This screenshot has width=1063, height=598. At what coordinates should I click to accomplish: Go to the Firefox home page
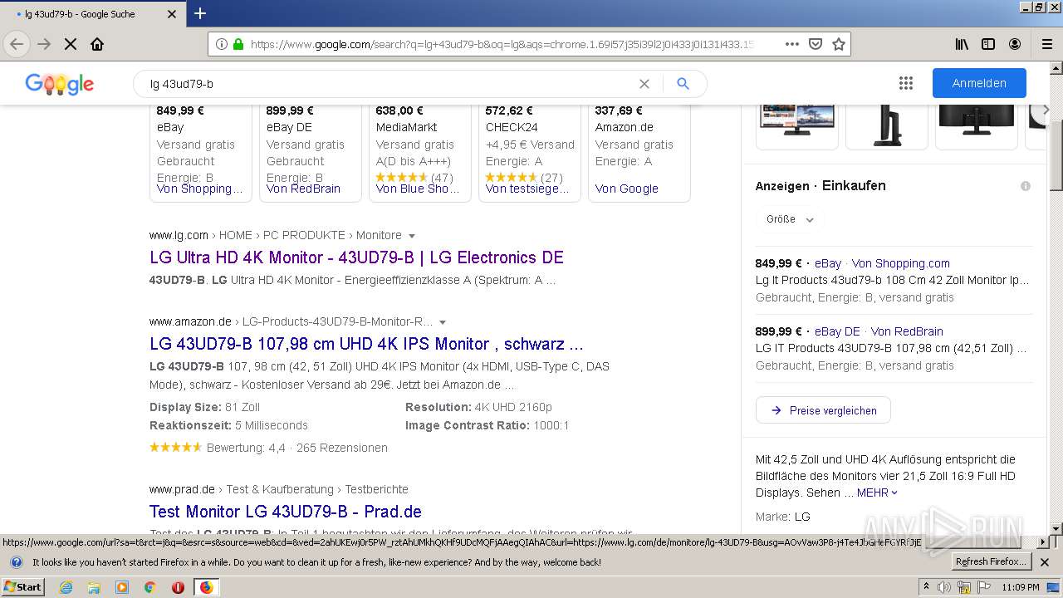coord(97,44)
